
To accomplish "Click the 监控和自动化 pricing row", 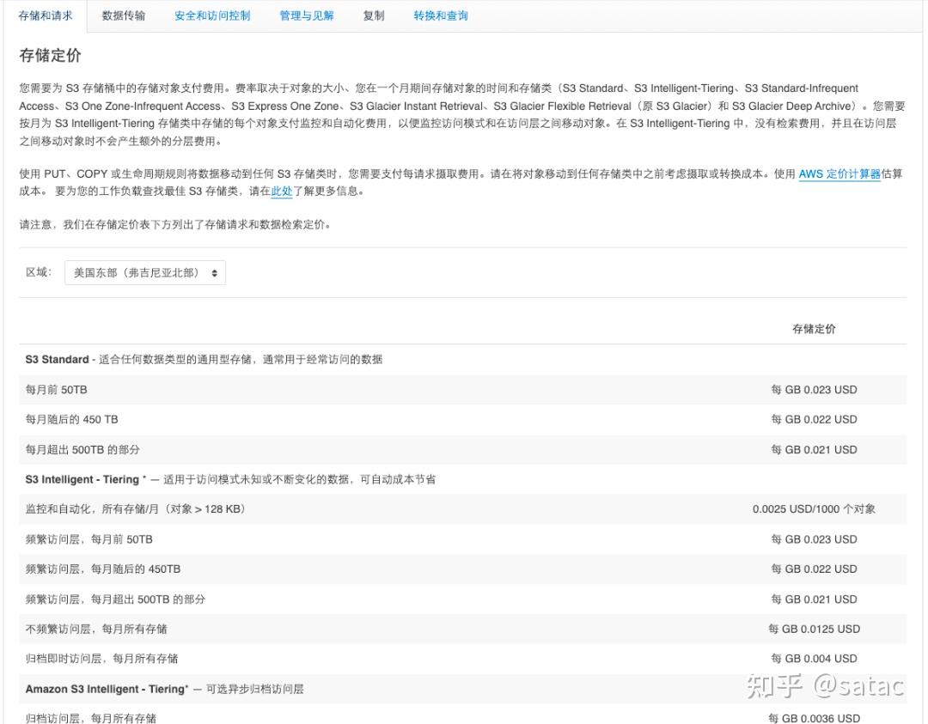I will 464,508.
